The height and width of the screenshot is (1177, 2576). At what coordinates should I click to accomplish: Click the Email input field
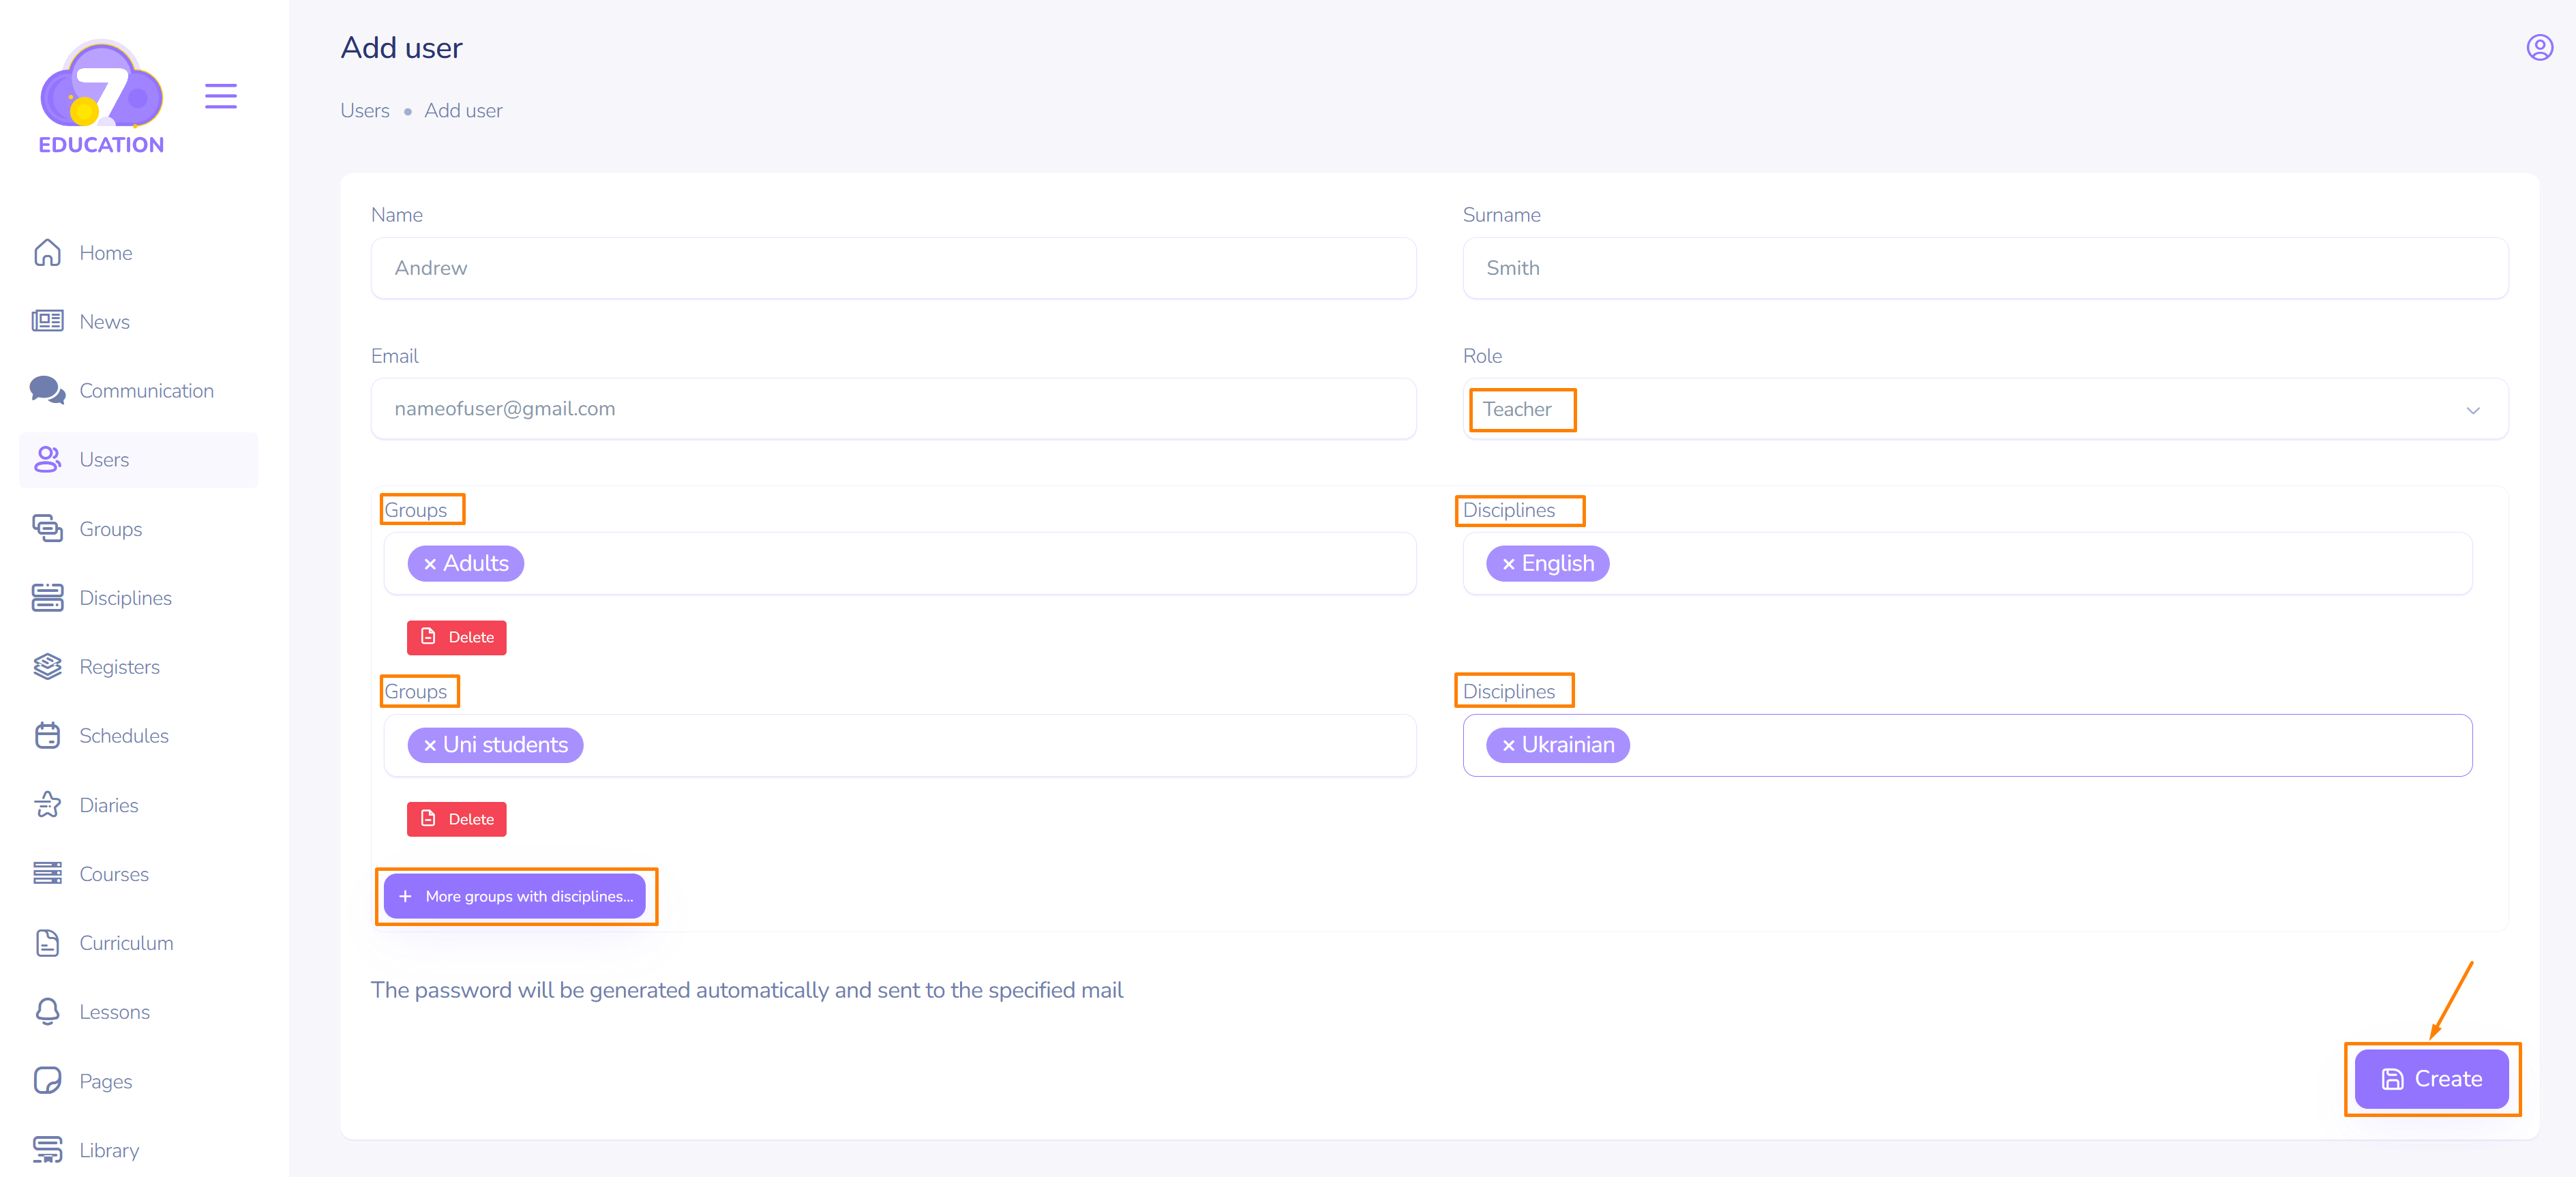coord(892,409)
